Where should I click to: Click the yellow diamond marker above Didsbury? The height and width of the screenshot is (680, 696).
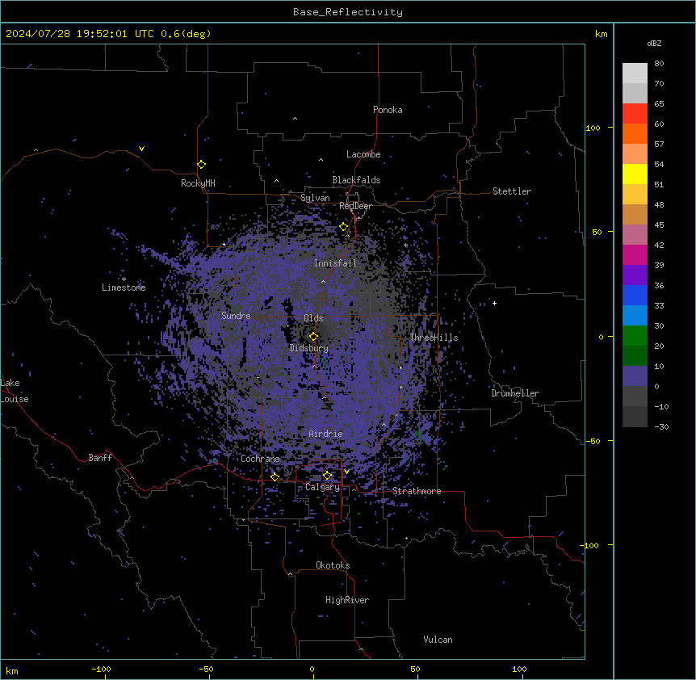coord(313,337)
